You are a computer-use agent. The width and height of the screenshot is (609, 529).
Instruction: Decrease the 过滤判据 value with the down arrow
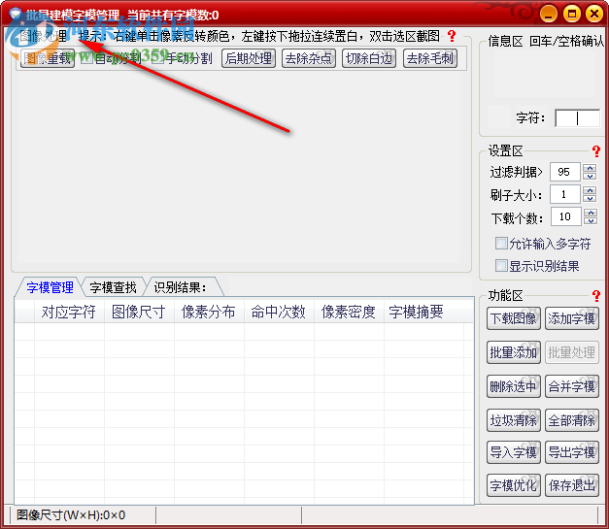tap(590, 176)
